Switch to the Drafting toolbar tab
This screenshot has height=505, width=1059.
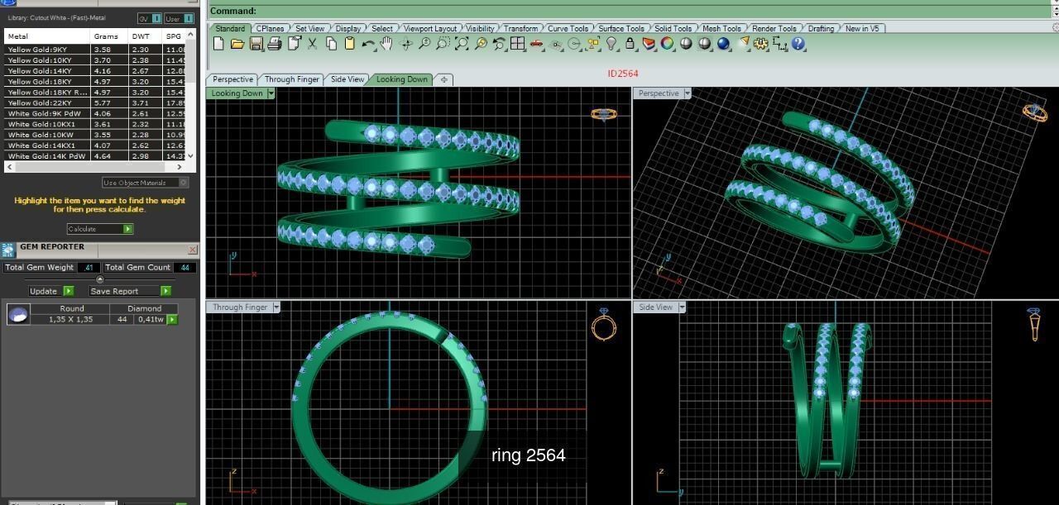click(x=821, y=28)
